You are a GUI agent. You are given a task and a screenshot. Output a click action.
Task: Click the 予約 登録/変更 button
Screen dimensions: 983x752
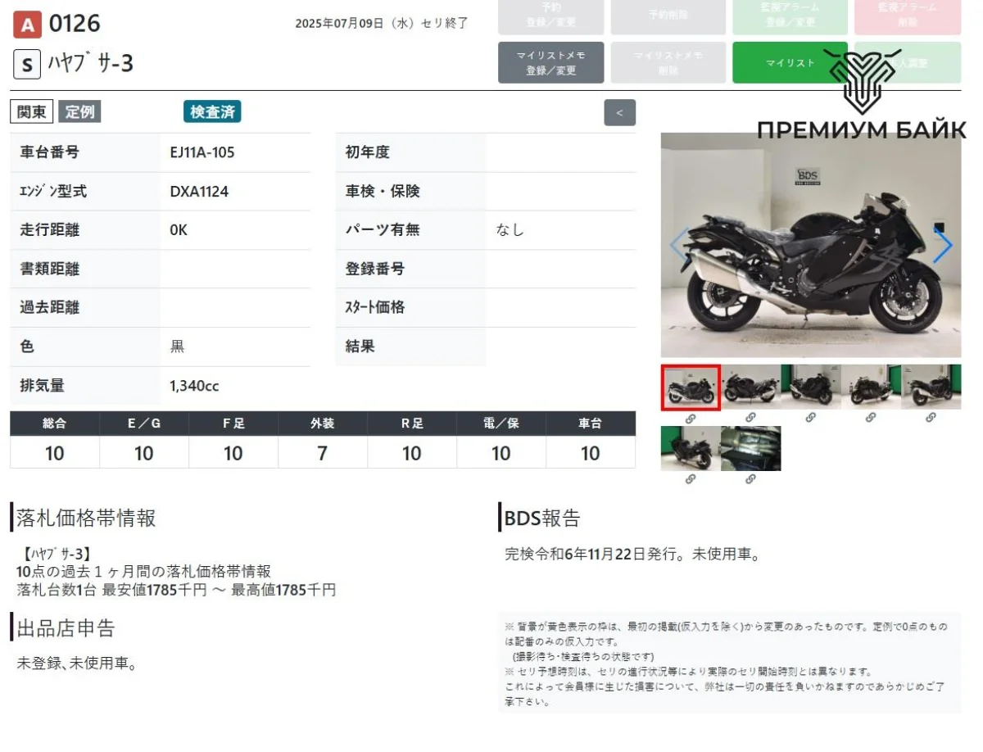click(x=550, y=16)
